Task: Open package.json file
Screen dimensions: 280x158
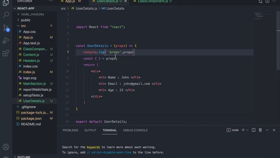Action: pos(31,118)
